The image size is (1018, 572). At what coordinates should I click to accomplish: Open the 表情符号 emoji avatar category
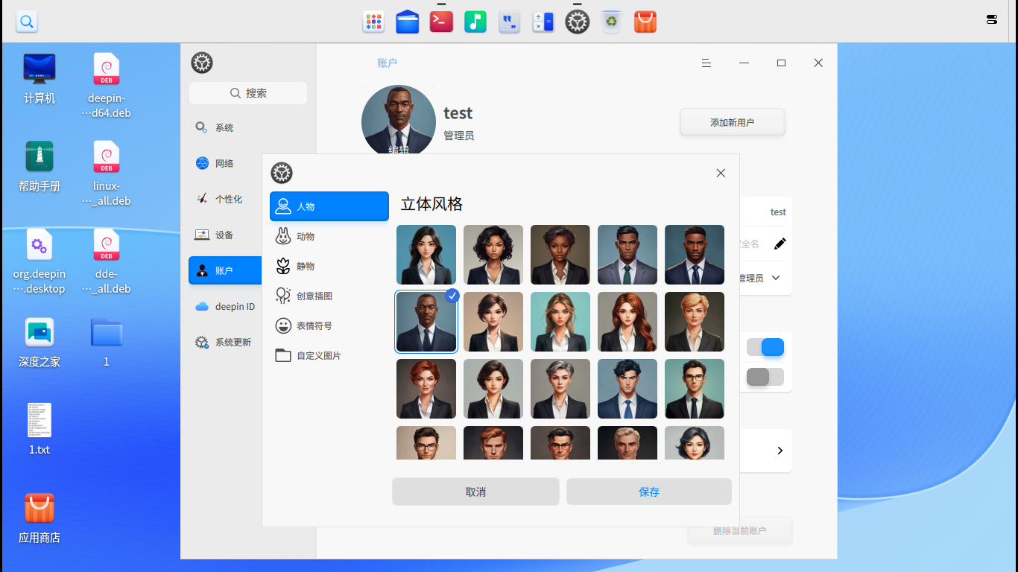pos(329,325)
